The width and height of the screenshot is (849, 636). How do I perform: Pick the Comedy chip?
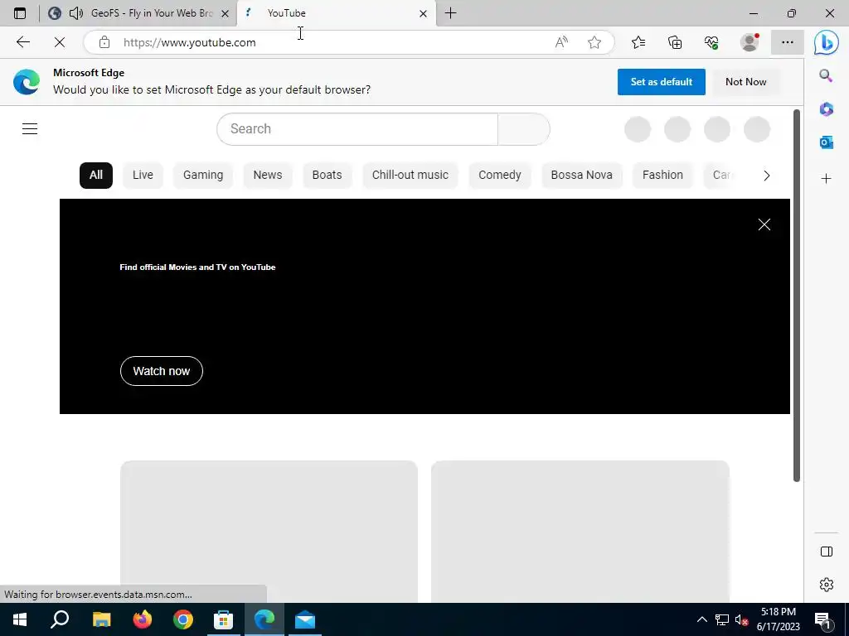tap(500, 176)
